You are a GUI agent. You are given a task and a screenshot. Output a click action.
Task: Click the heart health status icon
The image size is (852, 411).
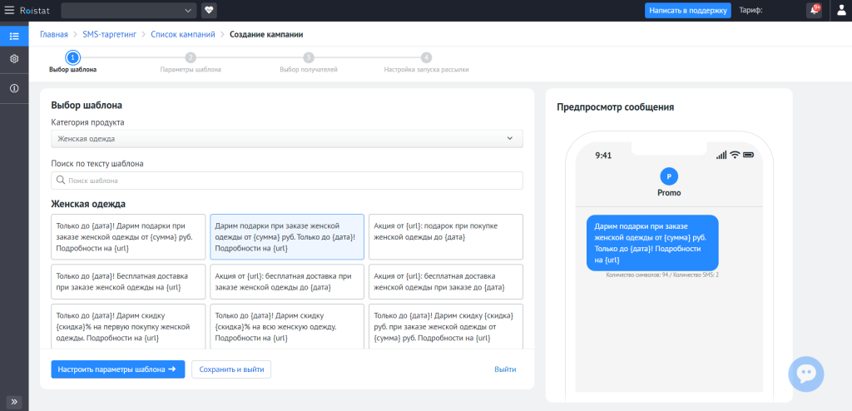(209, 10)
